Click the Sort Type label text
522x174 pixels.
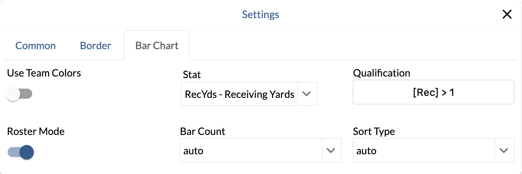tap(374, 131)
